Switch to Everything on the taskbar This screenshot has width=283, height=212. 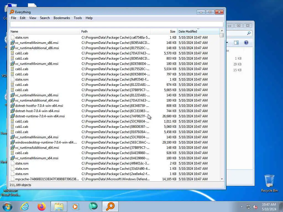[110, 206]
